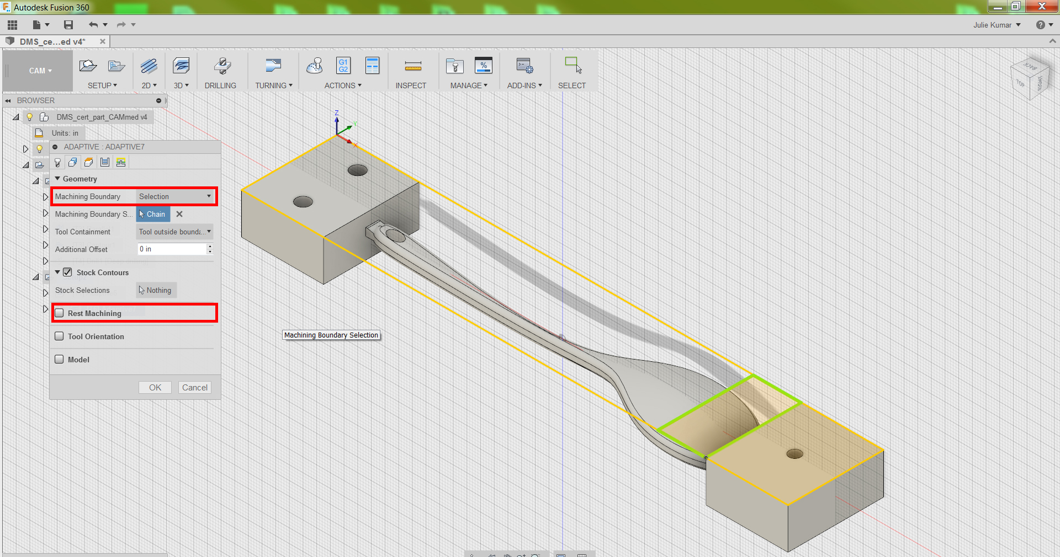The height and width of the screenshot is (557, 1060).
Task: Open the data panel grid icon
Action: tap(13, 25)
